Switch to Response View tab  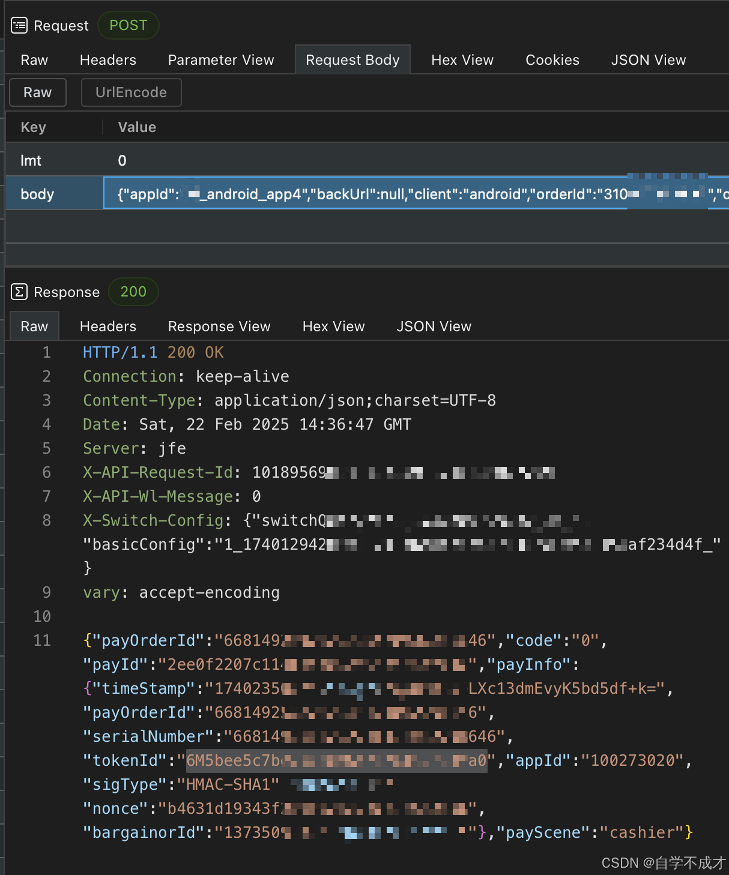219,326
